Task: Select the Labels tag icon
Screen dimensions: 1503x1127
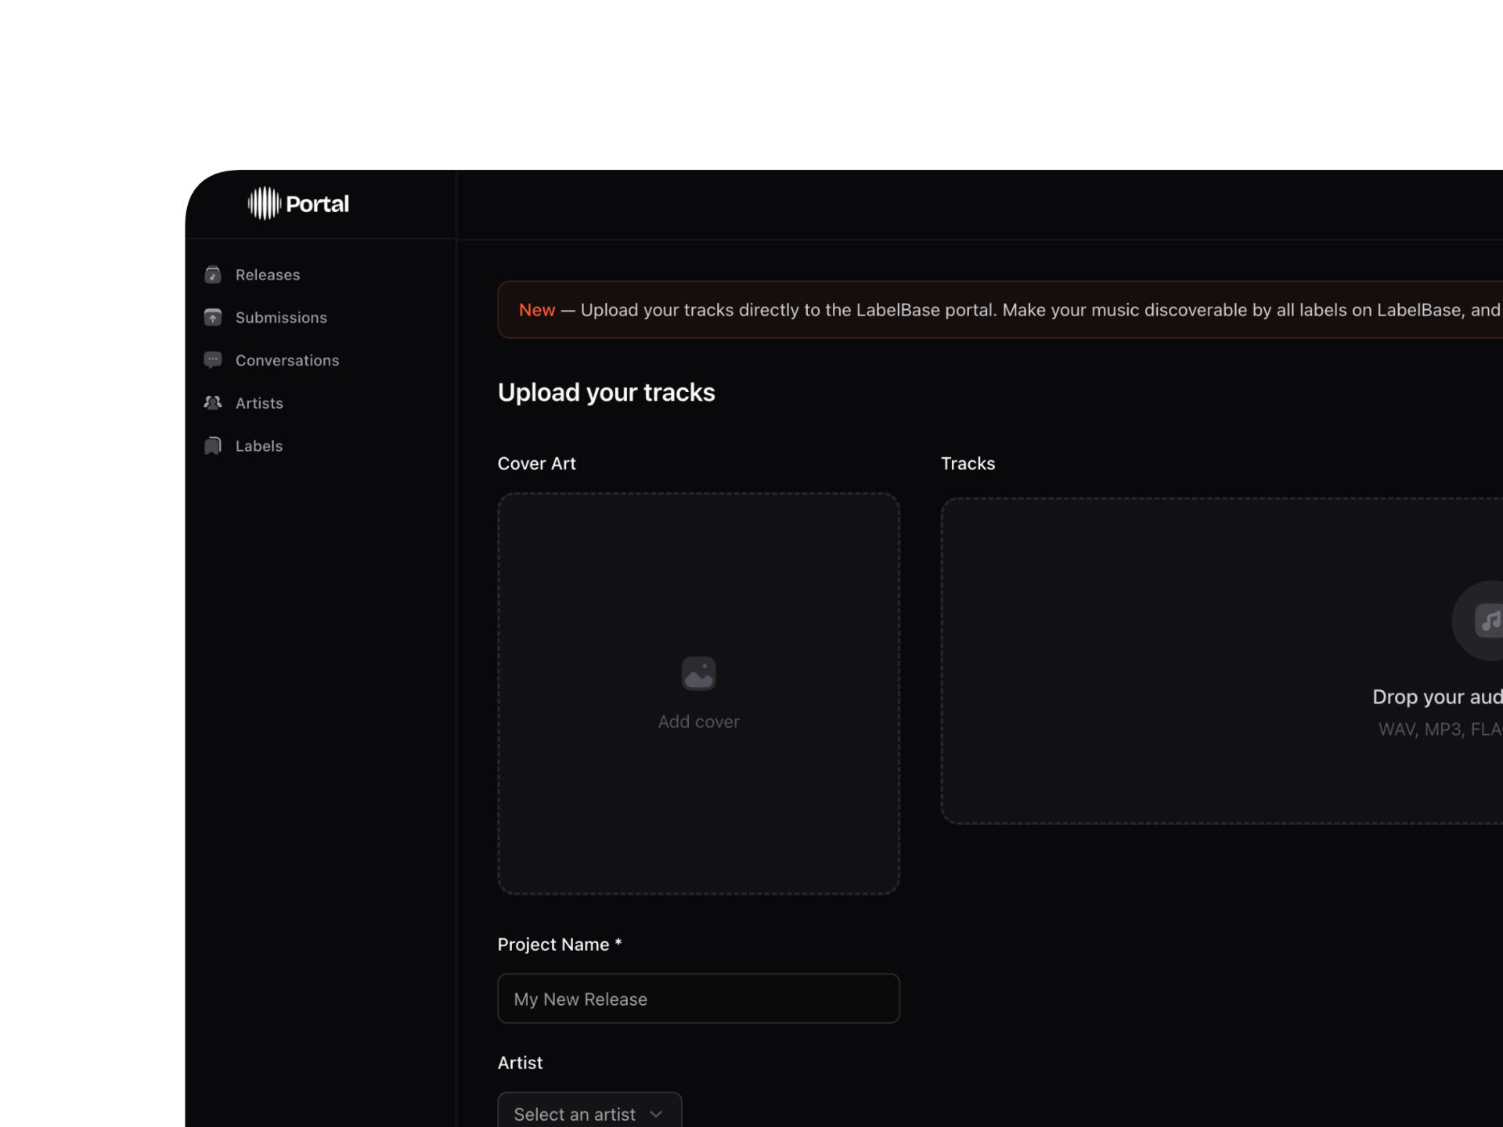Action: point(213,445)
